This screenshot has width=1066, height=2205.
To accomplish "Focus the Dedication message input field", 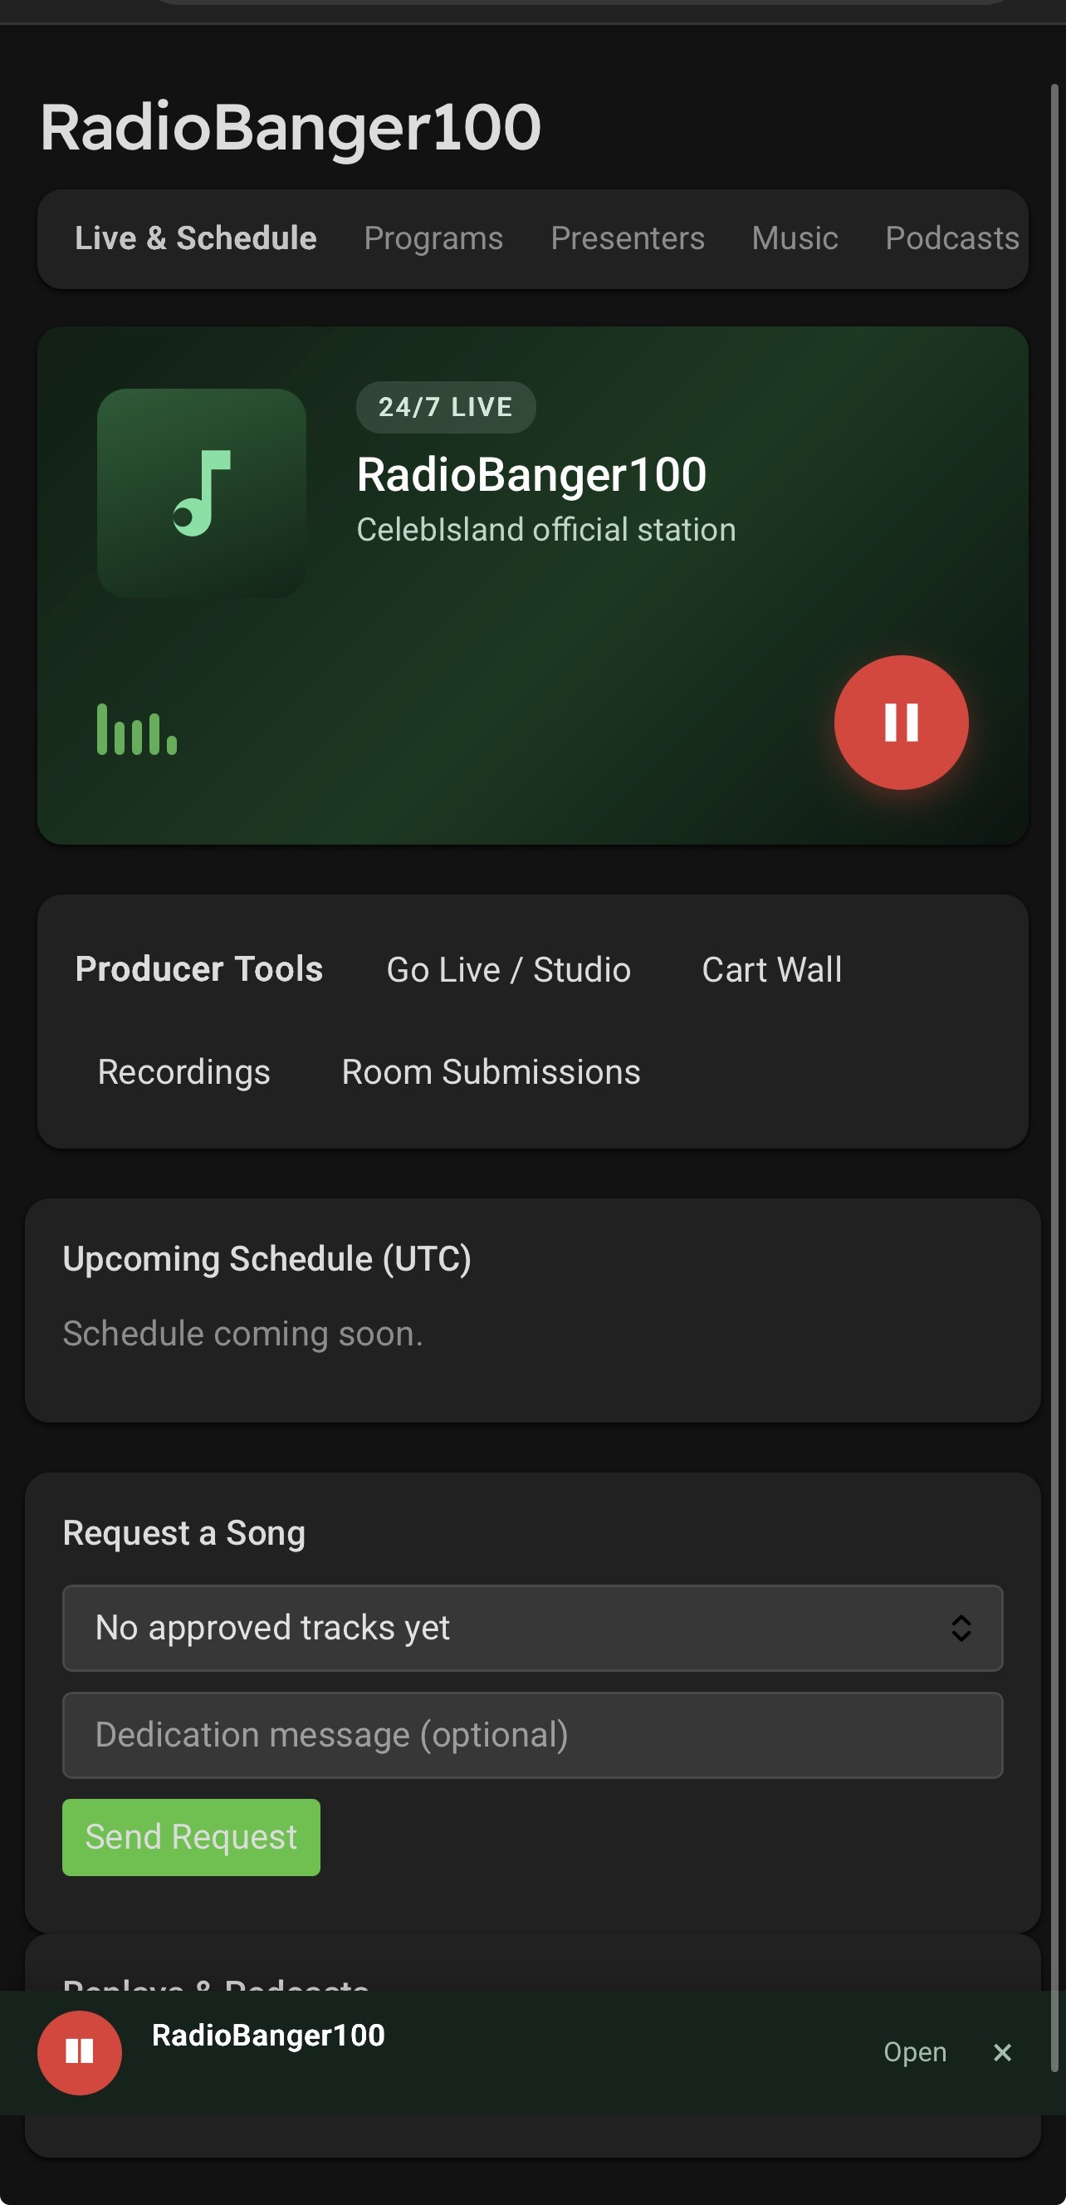I will point(532,1734).
